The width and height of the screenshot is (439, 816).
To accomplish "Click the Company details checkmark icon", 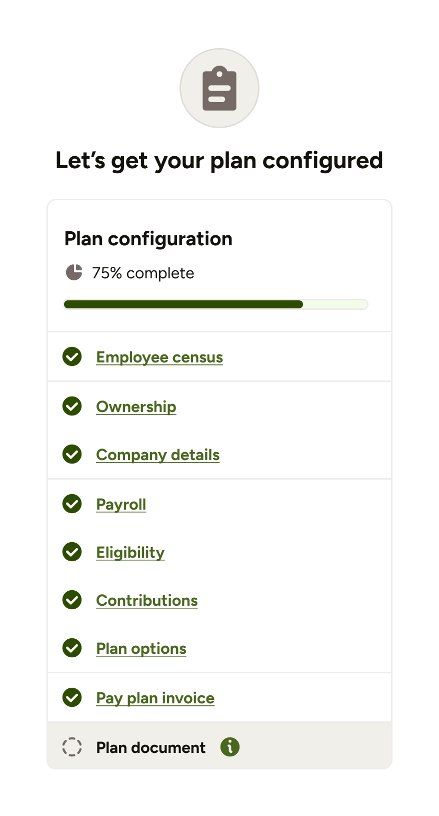I will tap(72, 454).
